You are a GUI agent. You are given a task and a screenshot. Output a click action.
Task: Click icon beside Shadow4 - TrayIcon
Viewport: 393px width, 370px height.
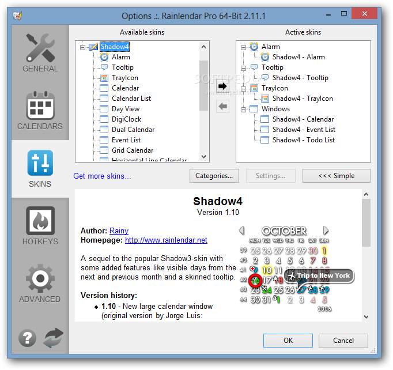[265, 99]
